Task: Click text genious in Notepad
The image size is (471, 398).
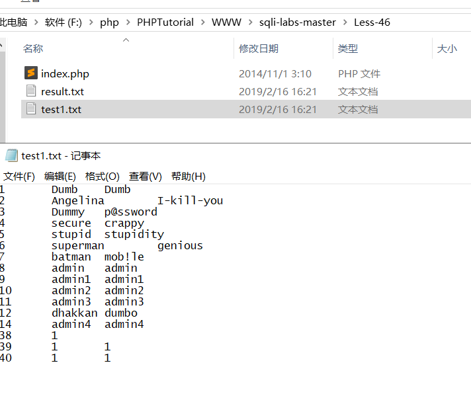Action: pyautogui.click(x=180, y=246)
